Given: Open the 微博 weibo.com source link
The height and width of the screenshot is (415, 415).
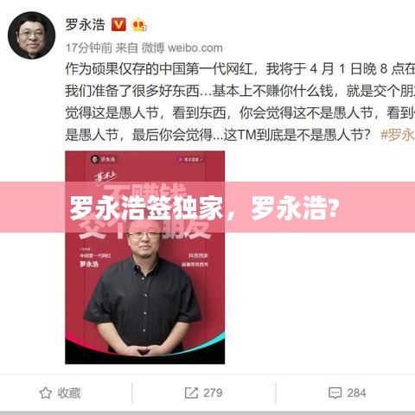Looking at the screenshot, I should [182, 48].
